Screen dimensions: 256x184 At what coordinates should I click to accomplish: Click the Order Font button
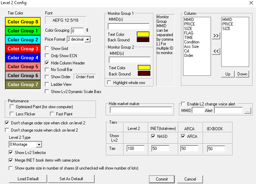tap(85, 77)
